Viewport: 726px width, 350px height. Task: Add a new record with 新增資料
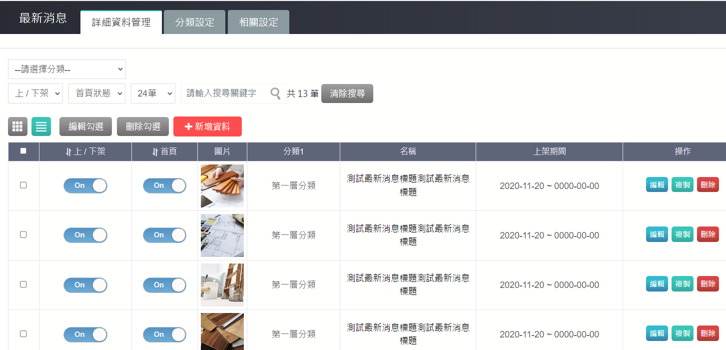207,126
